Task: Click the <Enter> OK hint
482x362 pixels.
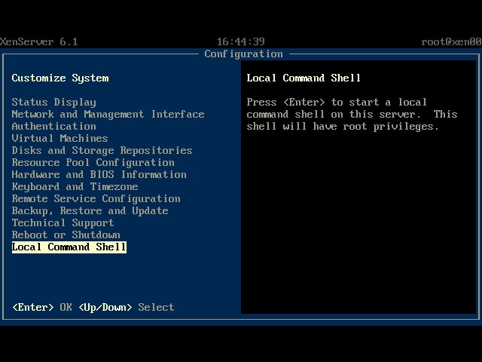Action: click(42, 307)
